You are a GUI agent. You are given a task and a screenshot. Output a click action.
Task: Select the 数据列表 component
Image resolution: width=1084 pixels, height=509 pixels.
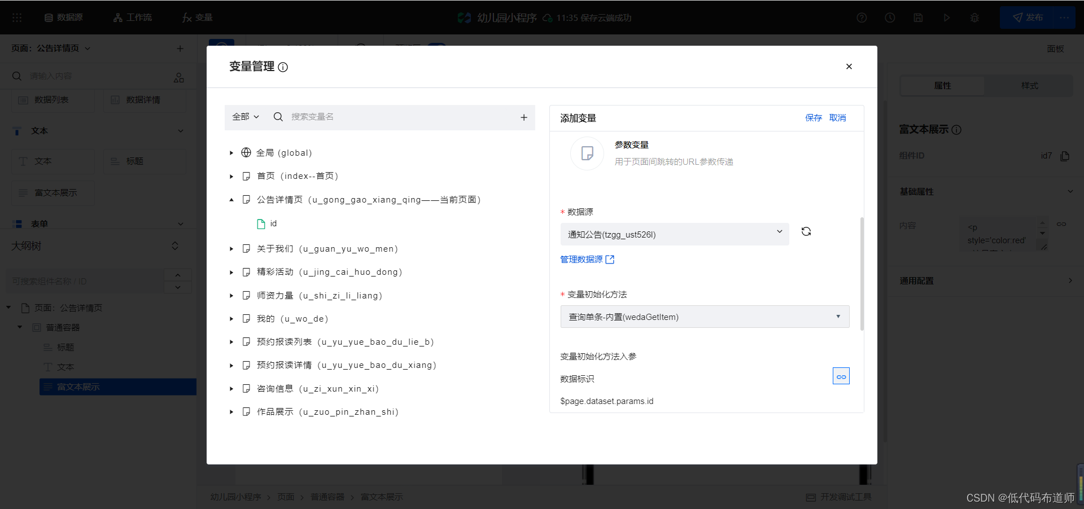pyautogui.click(x=53, y=100)
